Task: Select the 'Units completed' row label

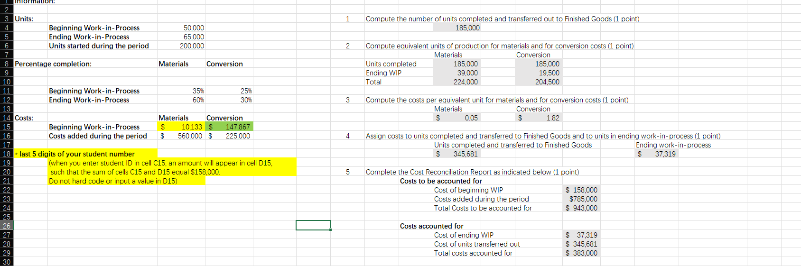Action: click(x=391, y=64)
